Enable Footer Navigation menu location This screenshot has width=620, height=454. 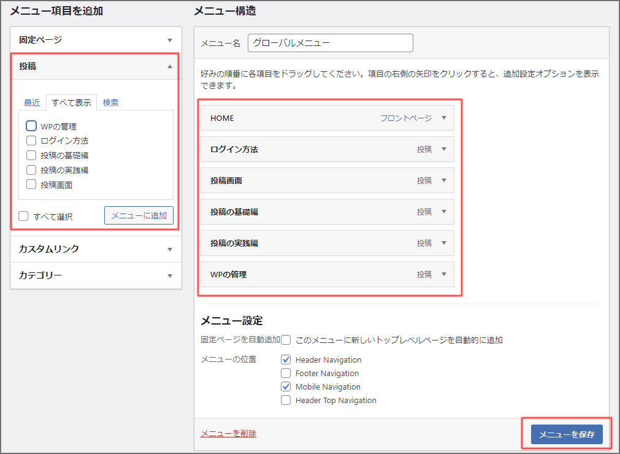coord(286,373)
